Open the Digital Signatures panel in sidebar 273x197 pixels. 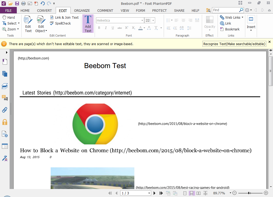click(x=5, y=158)
